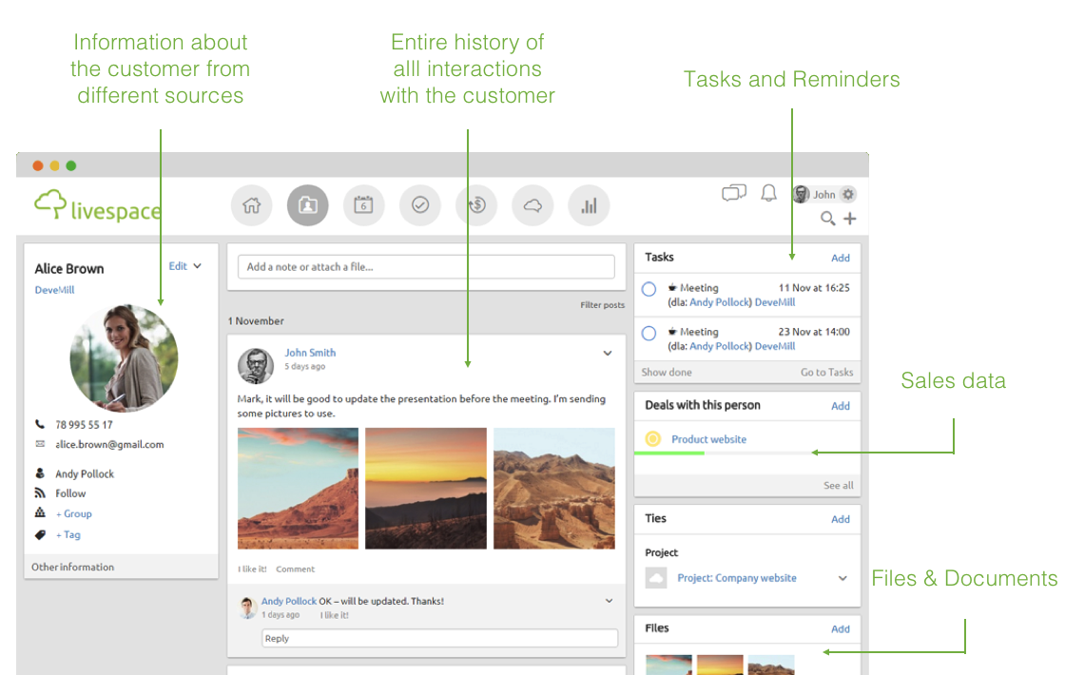Select the cloud icon in the navigation bar

click(532, 205)
